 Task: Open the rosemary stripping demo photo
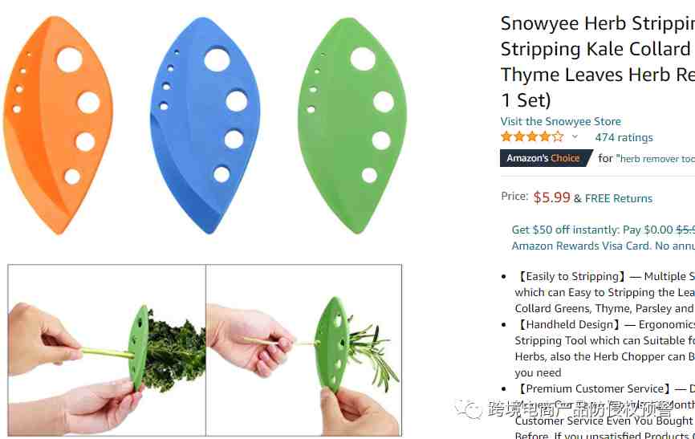coord(304,350)
